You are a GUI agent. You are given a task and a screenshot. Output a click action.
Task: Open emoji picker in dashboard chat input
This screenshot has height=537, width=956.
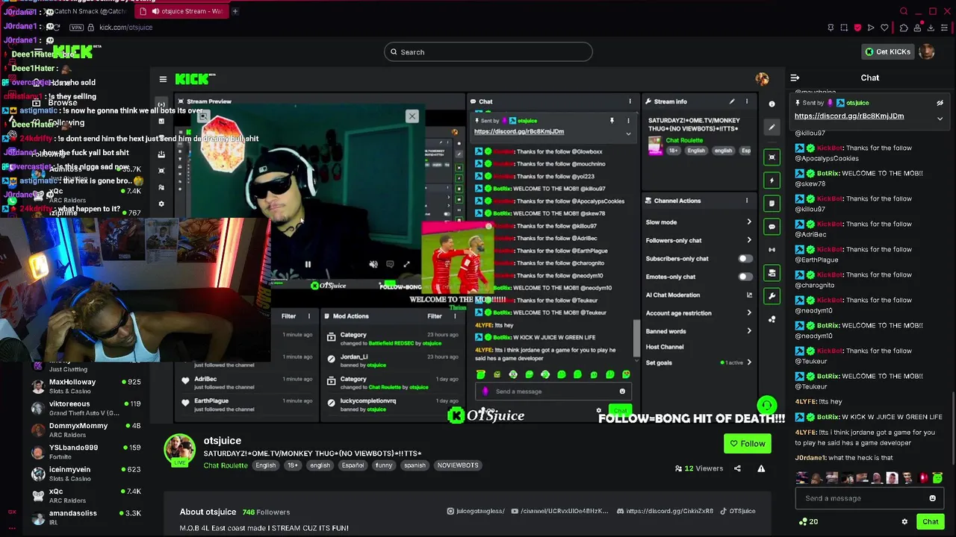(622, 392)
